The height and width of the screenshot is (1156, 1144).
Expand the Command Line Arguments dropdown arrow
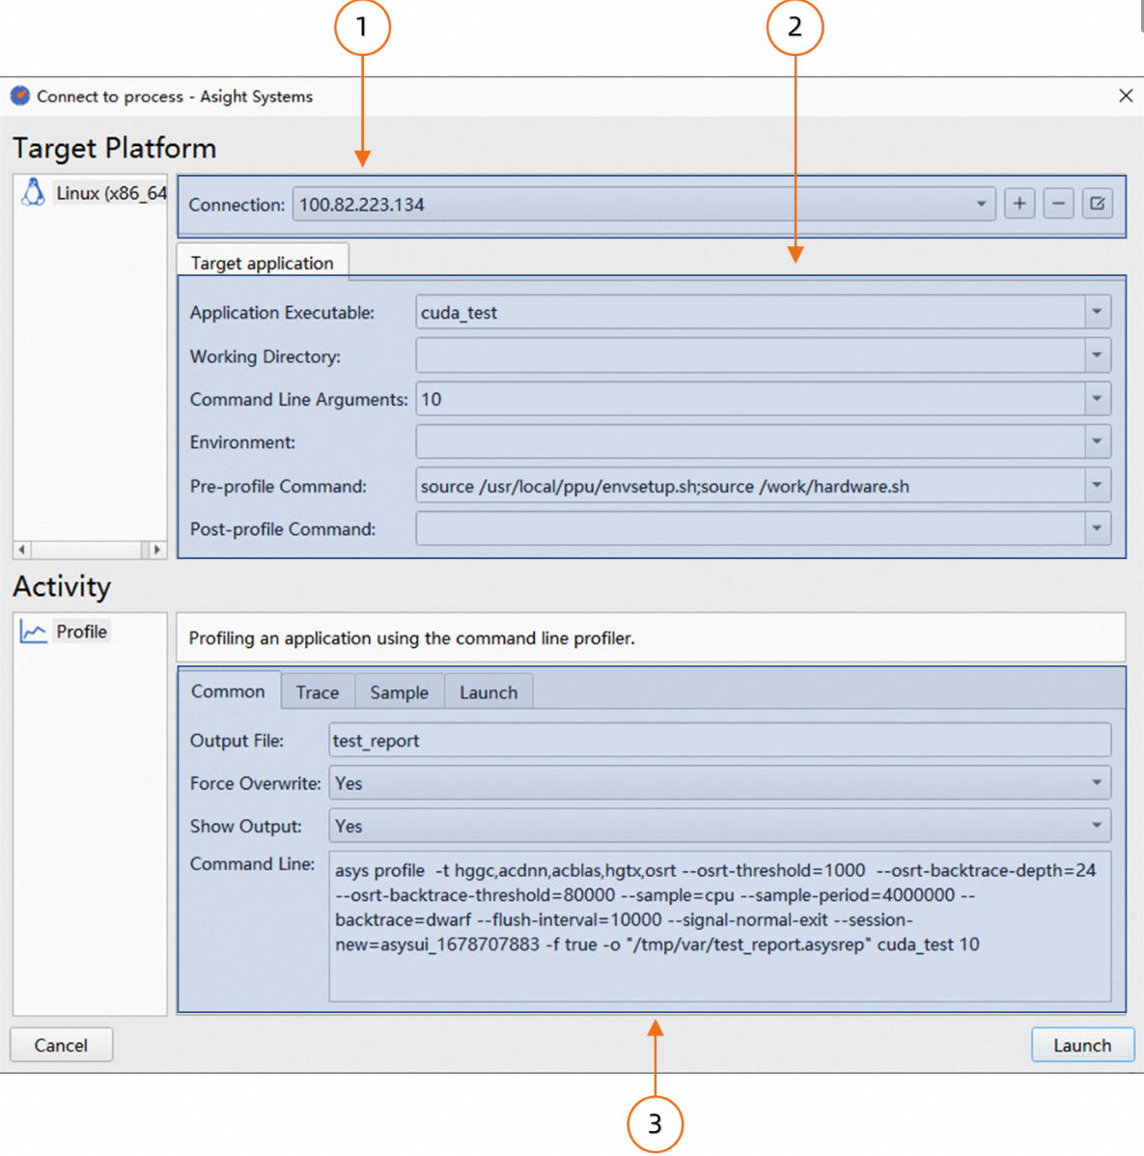[1097, 399]
